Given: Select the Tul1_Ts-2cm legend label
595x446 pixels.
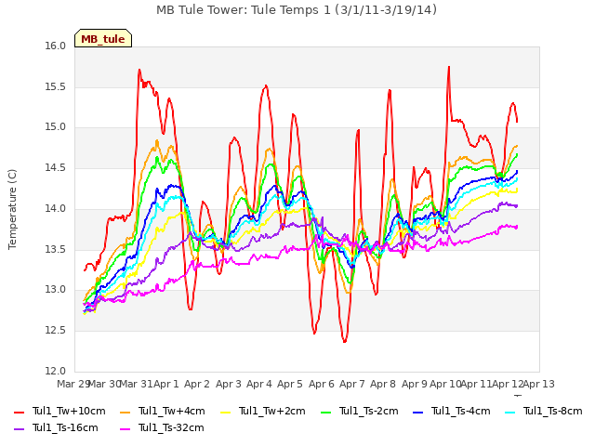Looking at the screenshot, I should (x=369, y=411).
